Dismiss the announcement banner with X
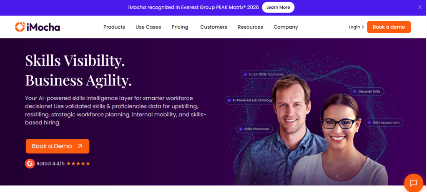This screenshot has height=192, width=427. click(419, 7)
